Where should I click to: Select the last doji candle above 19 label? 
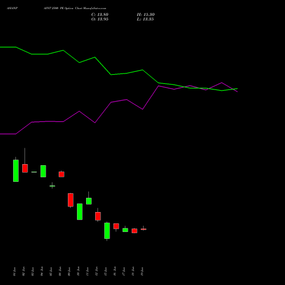click(144, 229)
